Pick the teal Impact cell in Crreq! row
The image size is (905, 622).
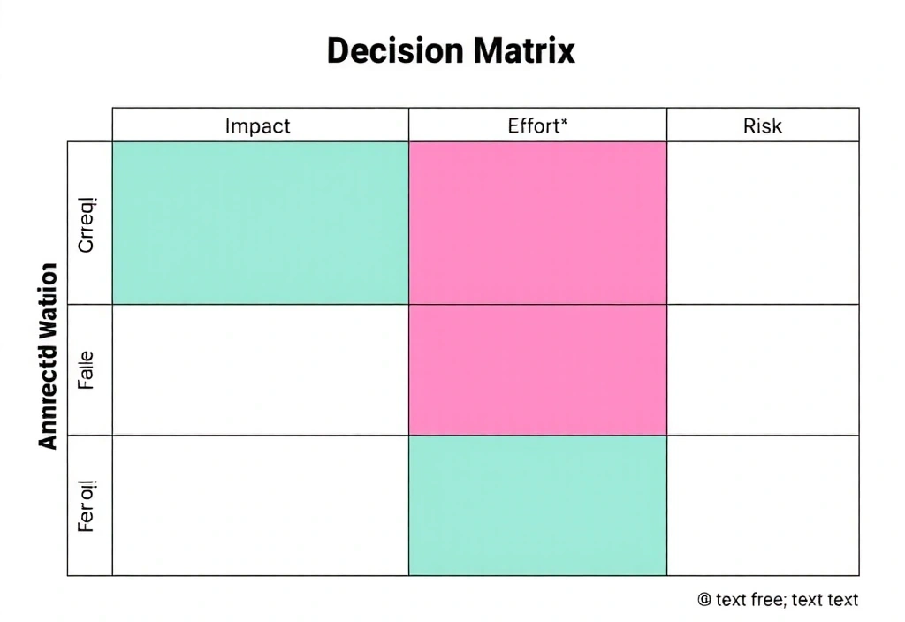260,223
